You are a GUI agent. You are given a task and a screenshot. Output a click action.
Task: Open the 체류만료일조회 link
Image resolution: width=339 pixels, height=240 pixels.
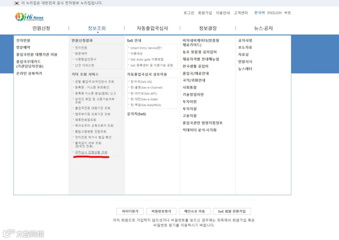tap(85, 120)
